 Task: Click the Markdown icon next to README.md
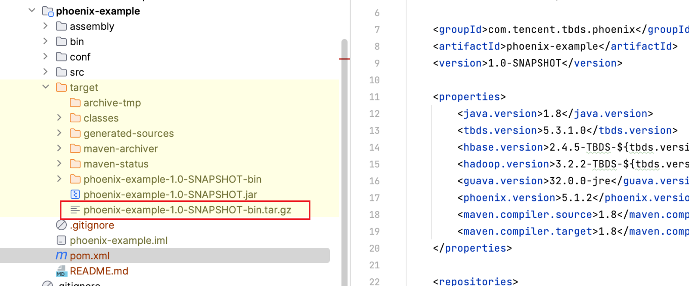(x=61, y=271)
